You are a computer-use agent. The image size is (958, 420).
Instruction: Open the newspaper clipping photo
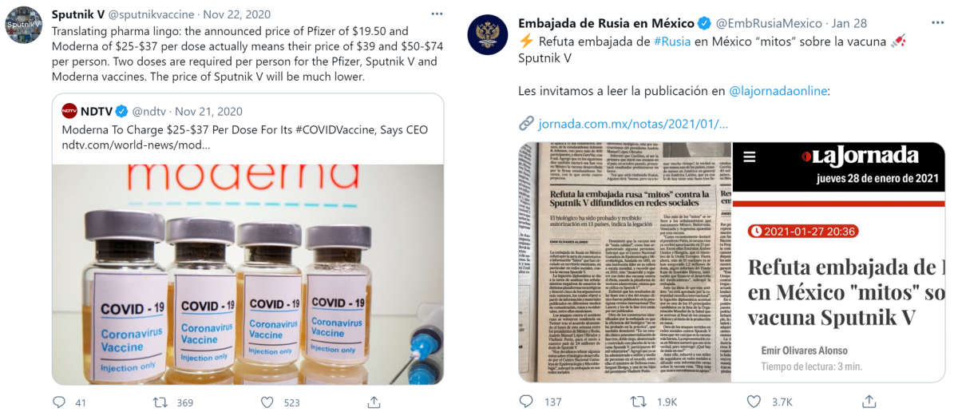(624, 262)
